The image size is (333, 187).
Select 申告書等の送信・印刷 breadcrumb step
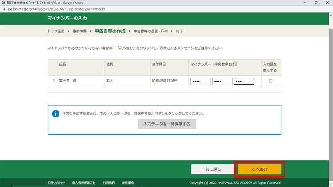pos(151,31)
